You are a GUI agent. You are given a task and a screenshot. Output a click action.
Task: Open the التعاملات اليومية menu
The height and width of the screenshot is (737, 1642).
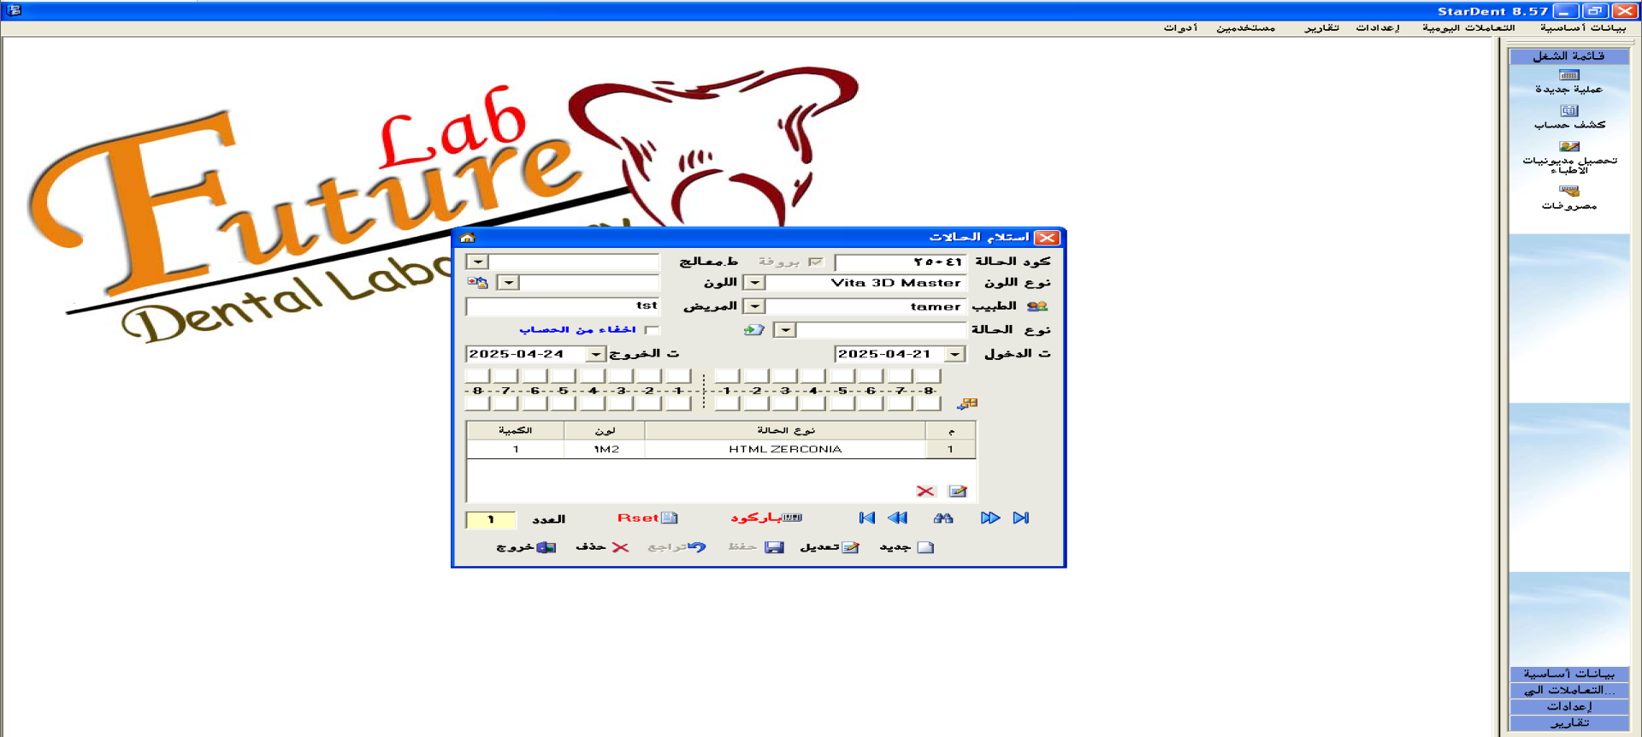point(1468,28)
